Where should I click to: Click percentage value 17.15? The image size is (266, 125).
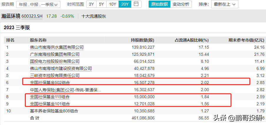[204, 47]
